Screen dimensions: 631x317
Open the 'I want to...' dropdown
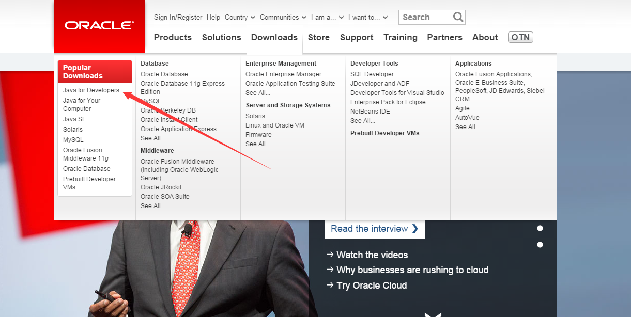coord(368,17)
